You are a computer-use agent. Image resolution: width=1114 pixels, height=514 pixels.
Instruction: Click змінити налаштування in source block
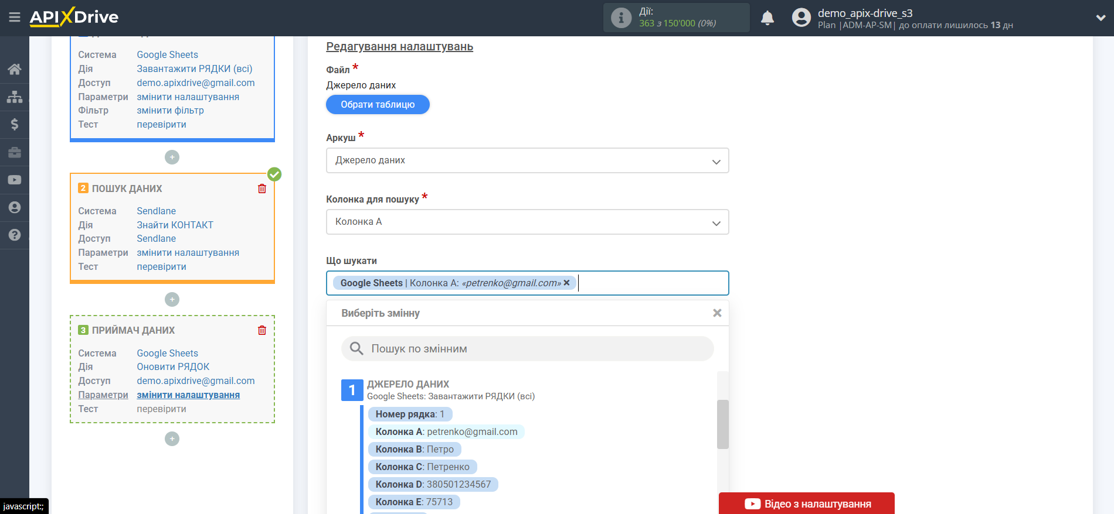[x=188, y=97]
